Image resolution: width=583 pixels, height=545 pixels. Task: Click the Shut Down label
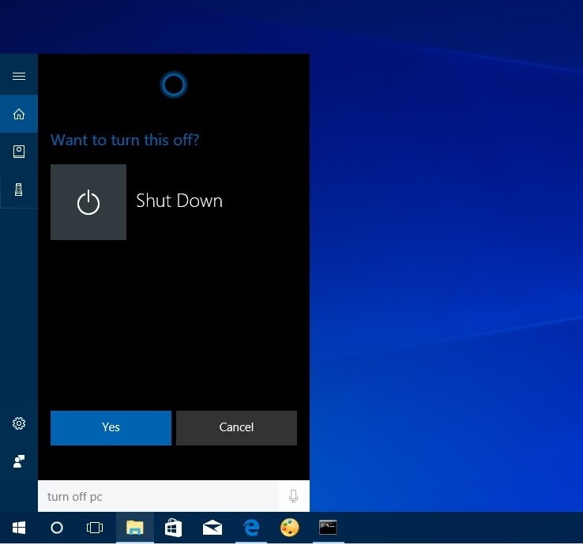tap(179, 201)
